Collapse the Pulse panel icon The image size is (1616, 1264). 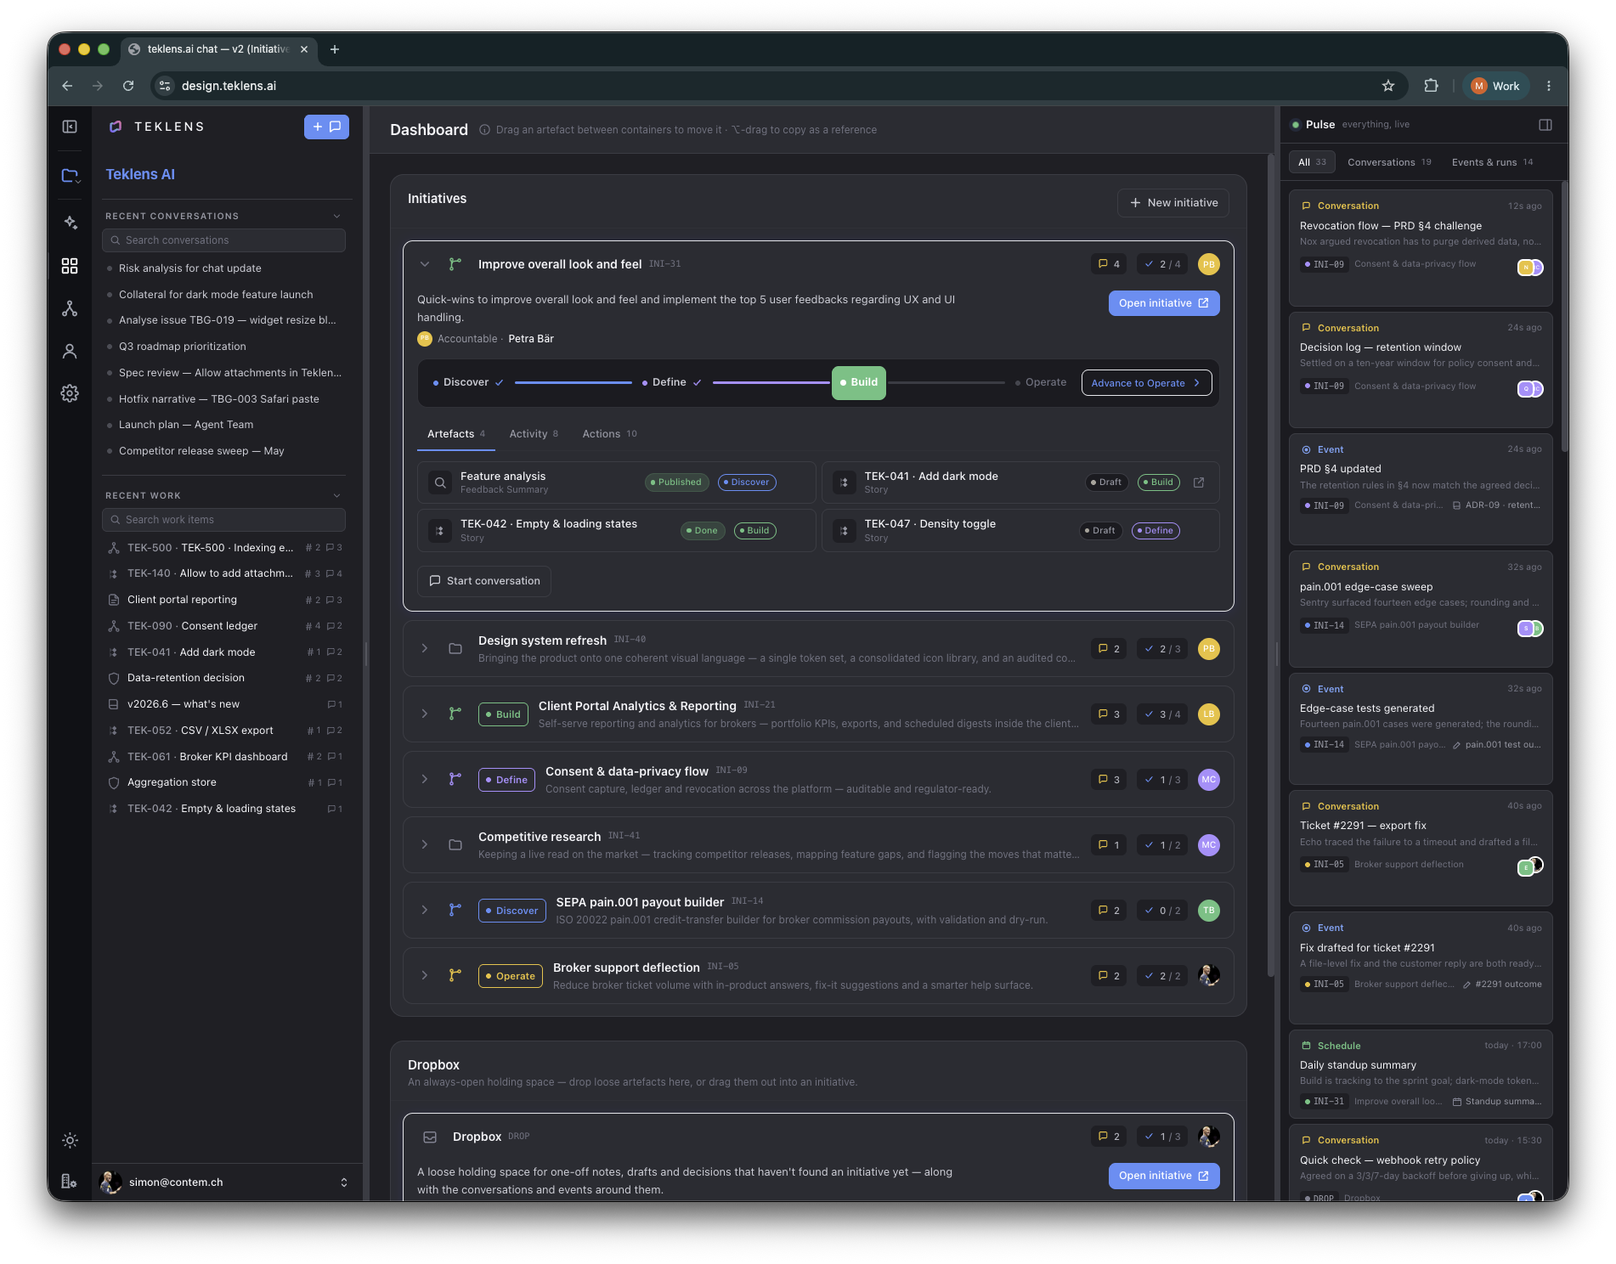click(1545, 125)
